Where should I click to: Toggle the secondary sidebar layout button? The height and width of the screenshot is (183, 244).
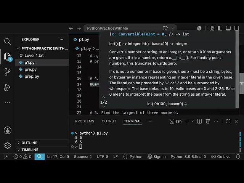[236, 28]
